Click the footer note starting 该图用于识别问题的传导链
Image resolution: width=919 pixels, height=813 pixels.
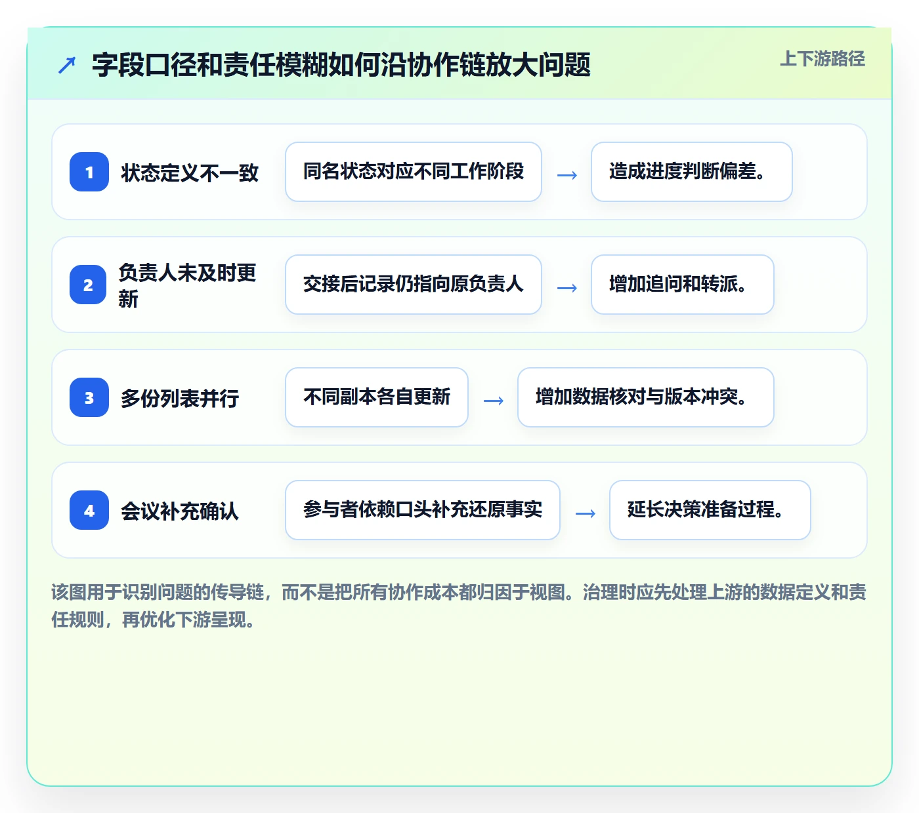459,606
